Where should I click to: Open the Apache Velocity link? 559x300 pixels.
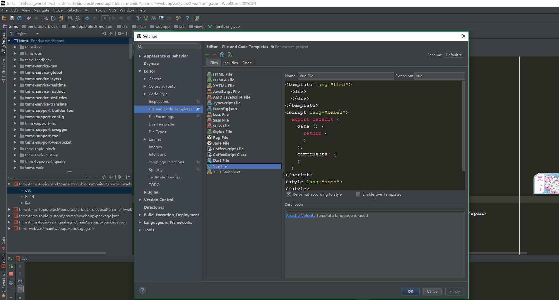click(301, 215)
